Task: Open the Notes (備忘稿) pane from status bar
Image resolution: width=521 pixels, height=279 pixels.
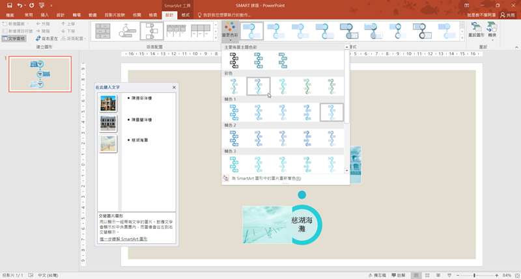Action: point(376,275)
